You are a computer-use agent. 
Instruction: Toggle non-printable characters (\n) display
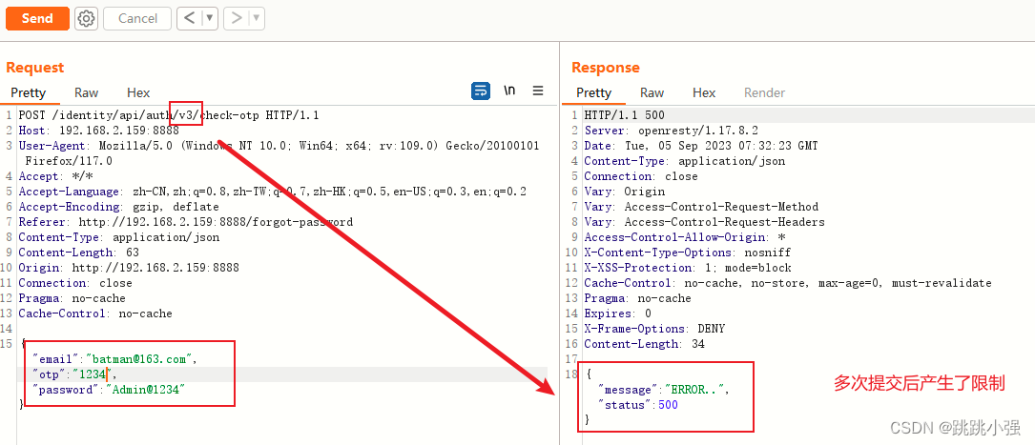510,91
